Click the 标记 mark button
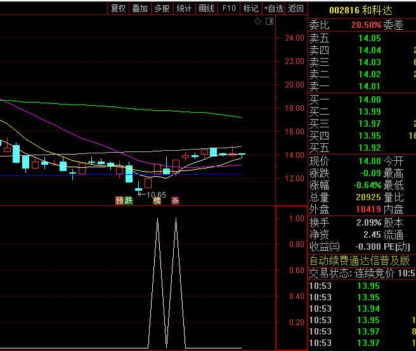Viewport: 416px width, 351px height. 250,8
